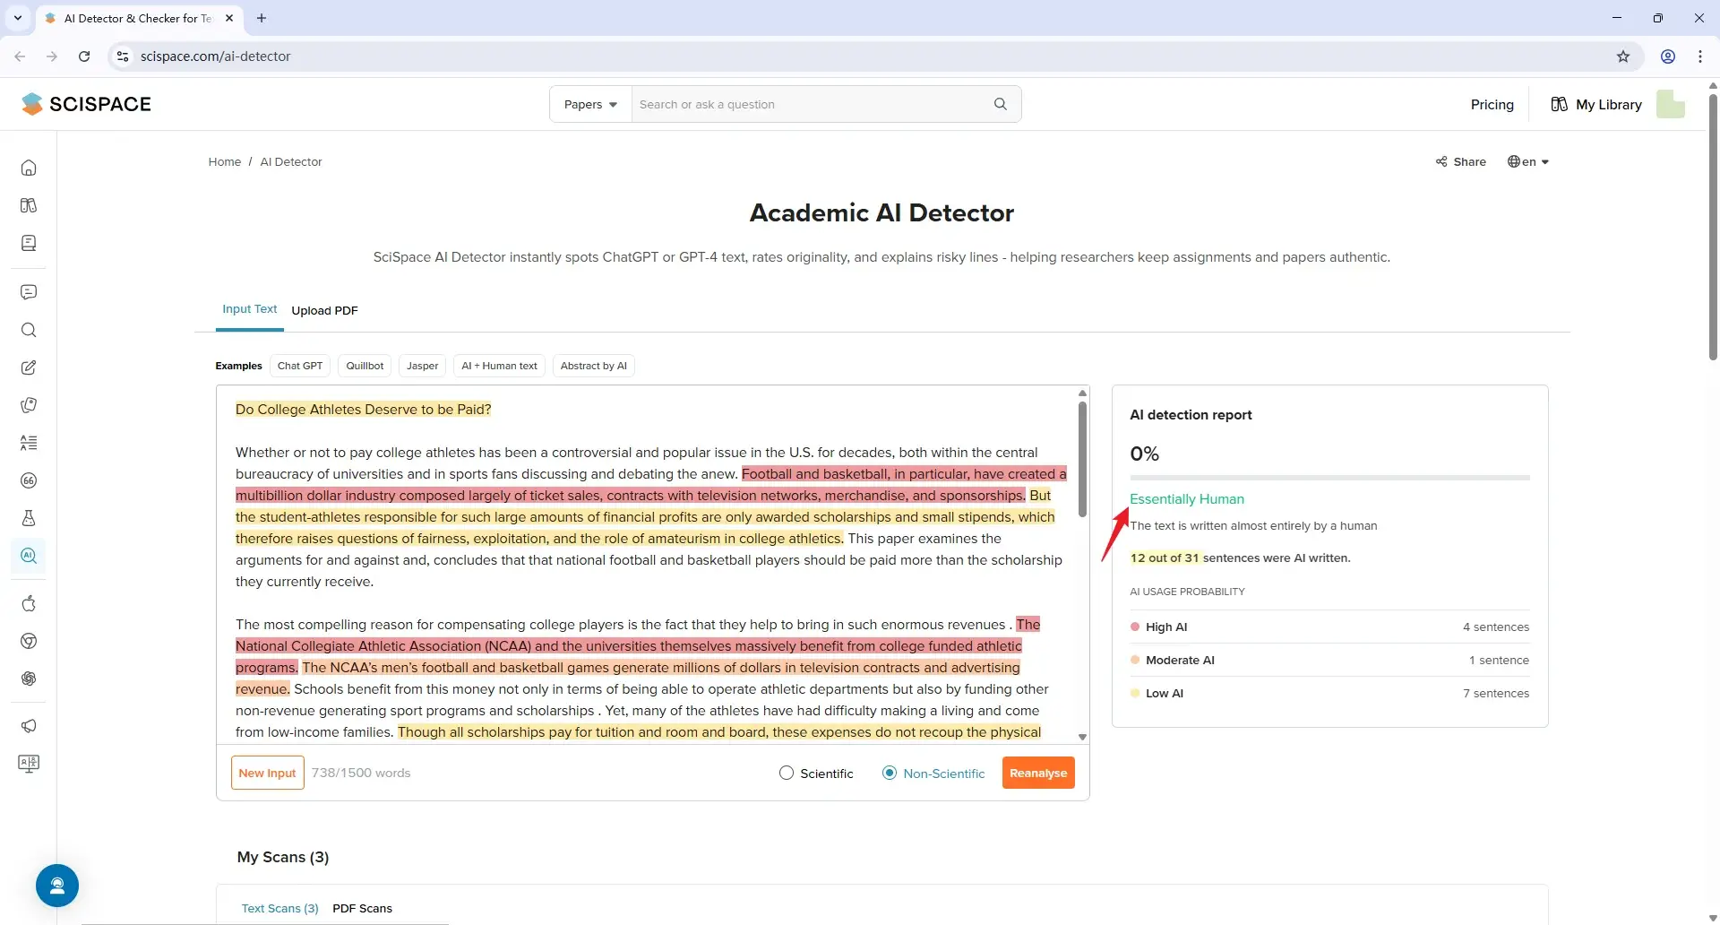
Task: Click the High AI red color dot
Action: point(1135,627)
